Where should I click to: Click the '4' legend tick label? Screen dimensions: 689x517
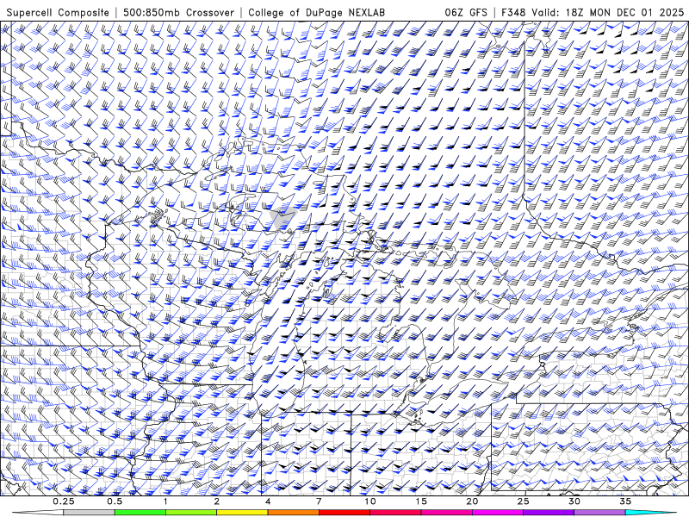268,501
